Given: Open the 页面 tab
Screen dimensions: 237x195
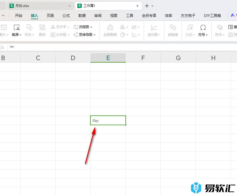Looking at the screenshot, I should [x=50, y=16].
